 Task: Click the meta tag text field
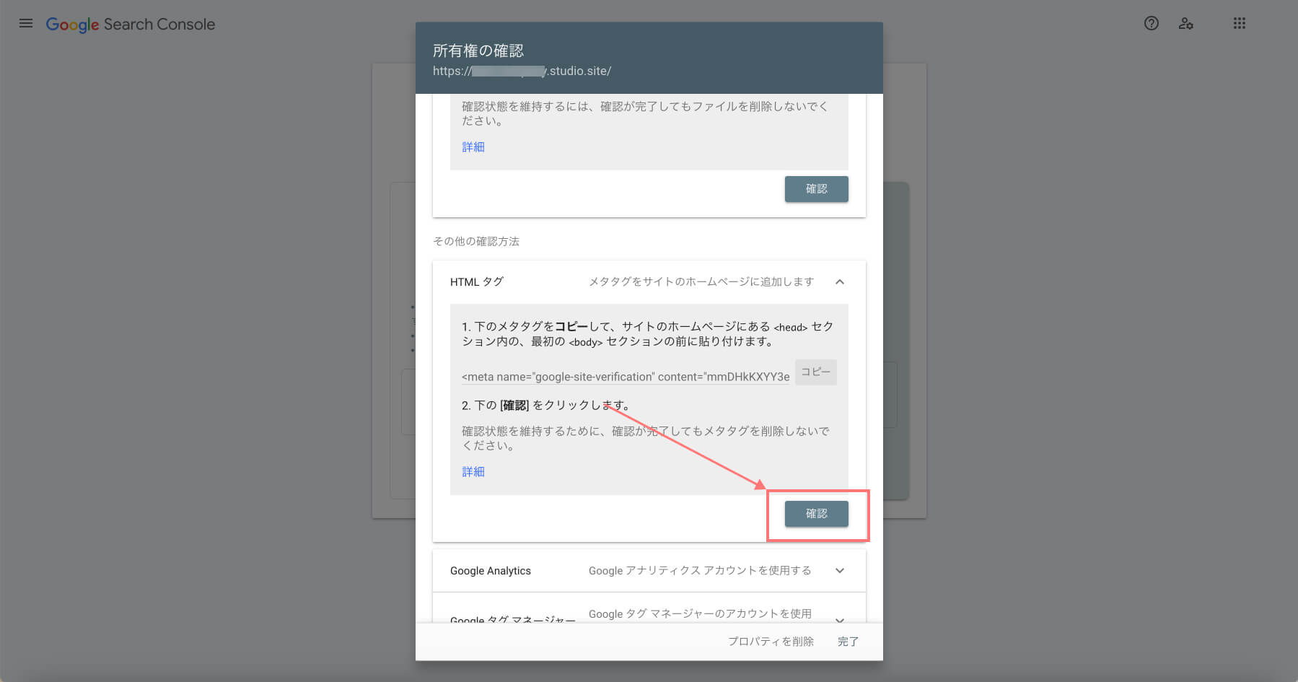(626, 377)
